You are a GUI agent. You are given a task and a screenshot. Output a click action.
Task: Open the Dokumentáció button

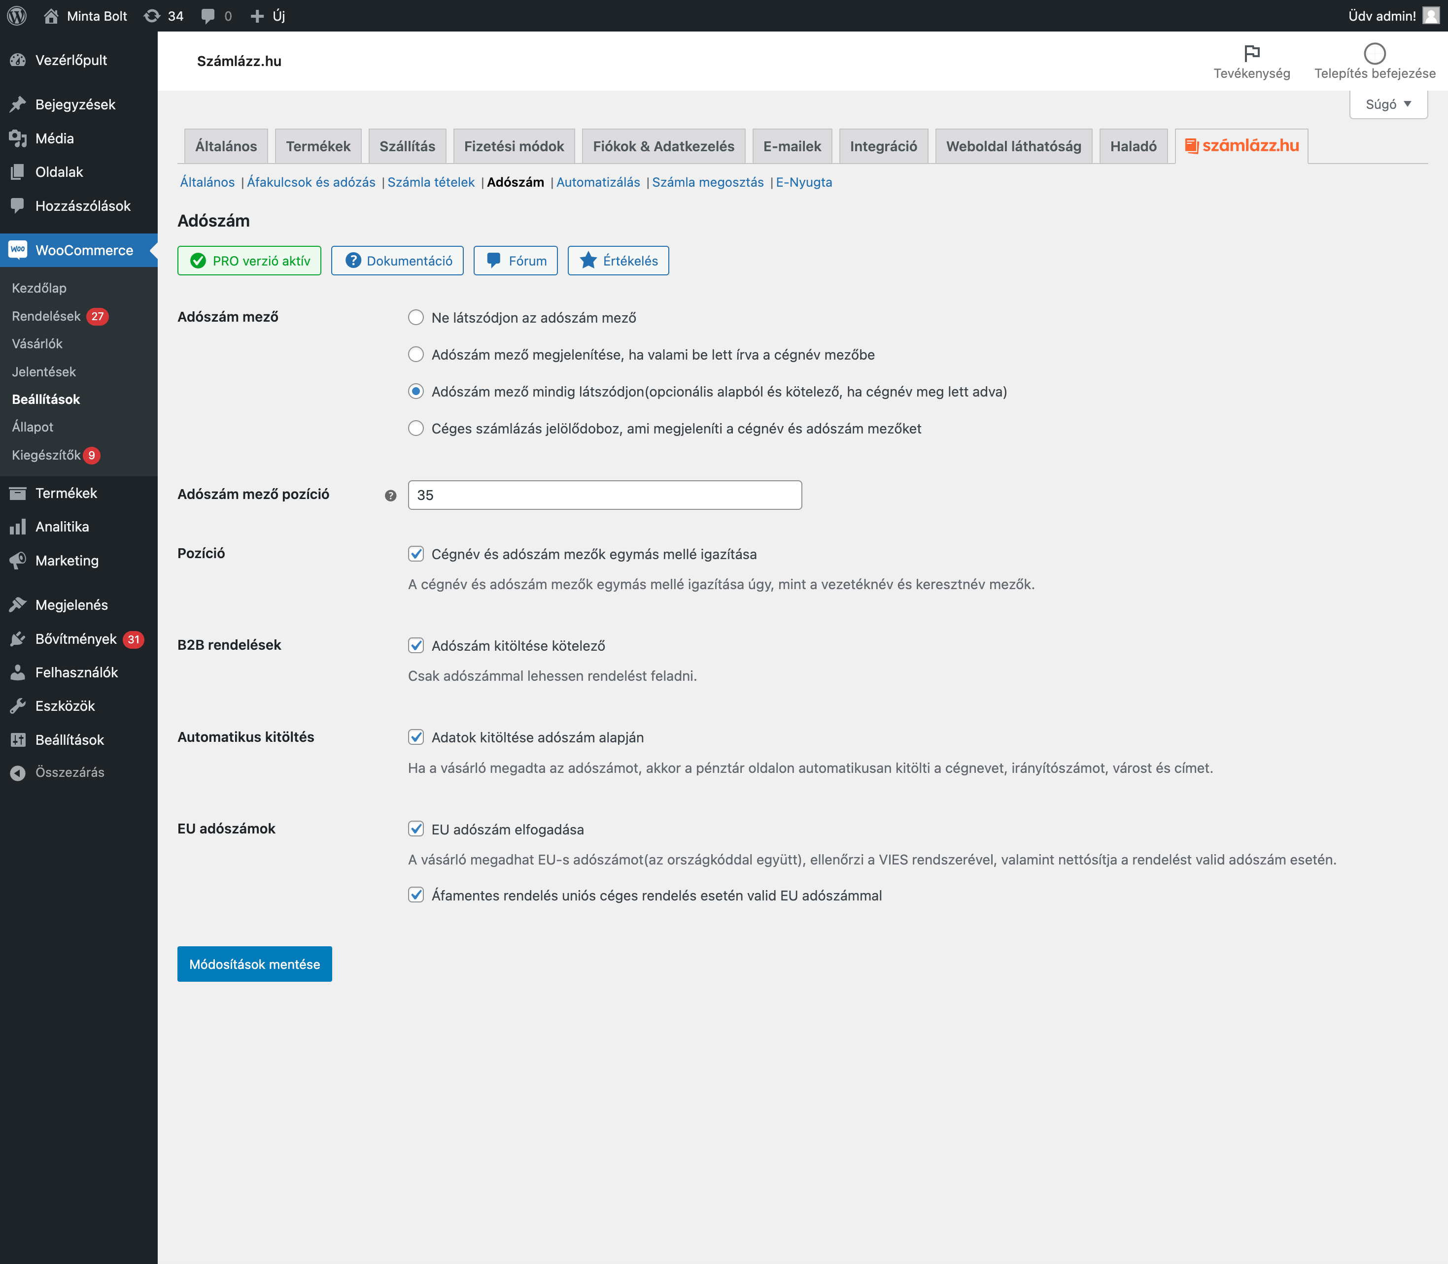tap(397, 261)
